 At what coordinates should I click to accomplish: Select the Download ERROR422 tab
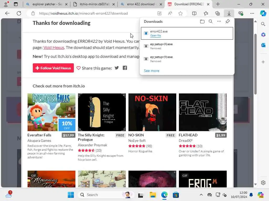pos(189,4)
